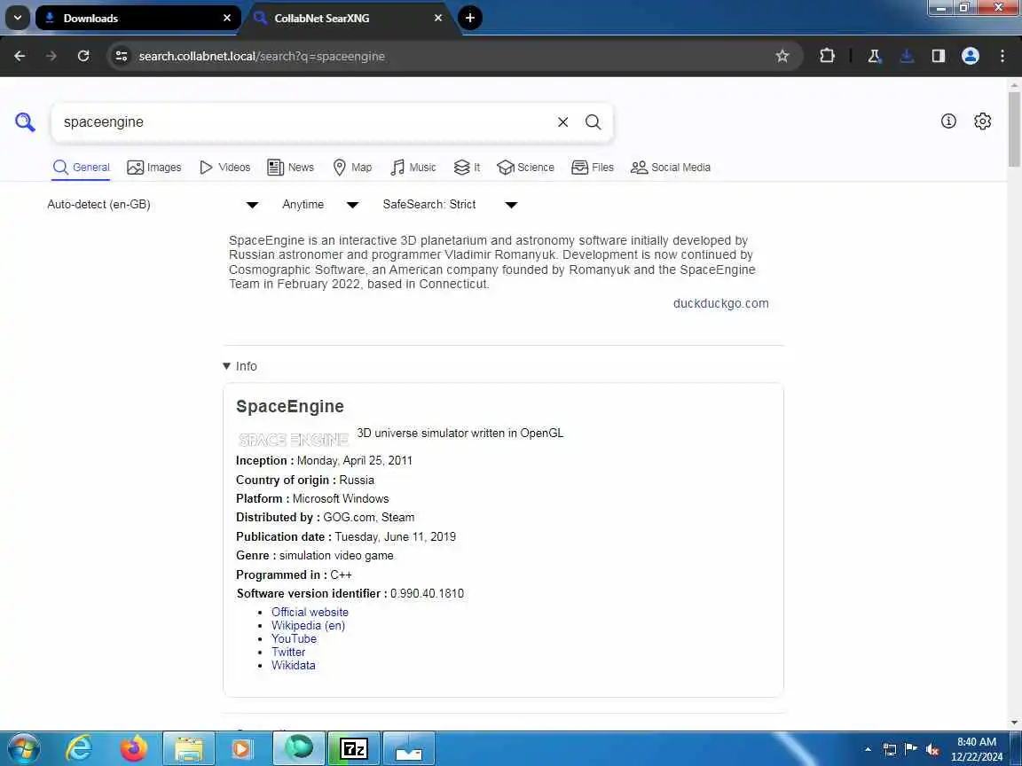Go back with browser back arrow

tap(20, 56)
